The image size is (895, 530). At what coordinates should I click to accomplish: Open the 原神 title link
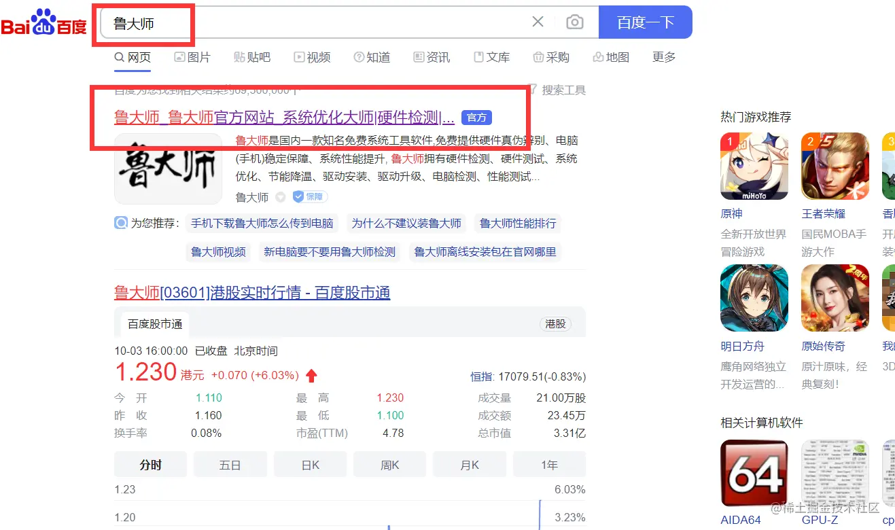click(x=731, y=214)
